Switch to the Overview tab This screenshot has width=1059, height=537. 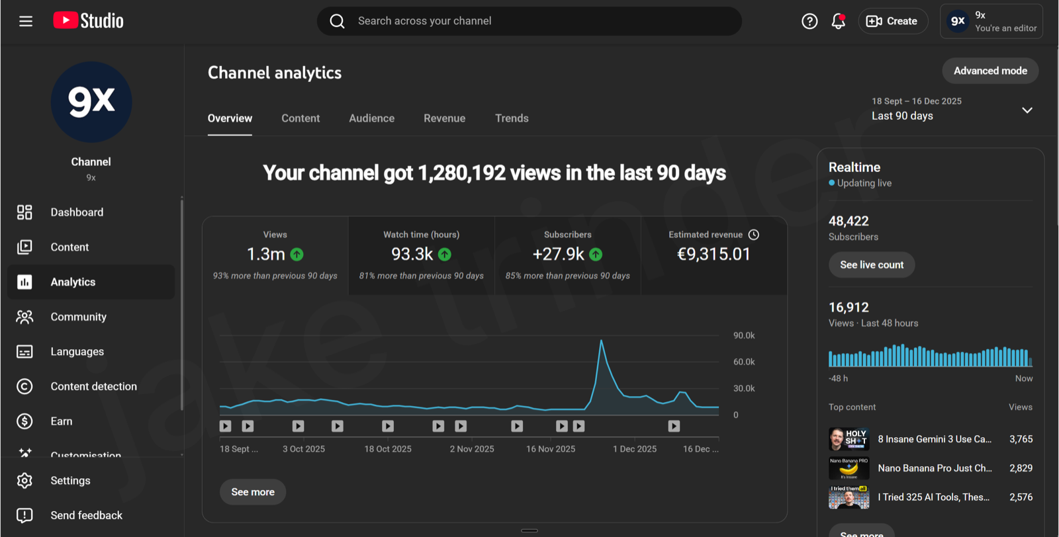[230, 118]
